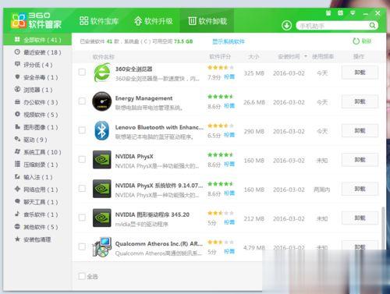
Task: Select the NVIDIA PhysX 系统软件 9.14.07 title
Action: [159, 186]
